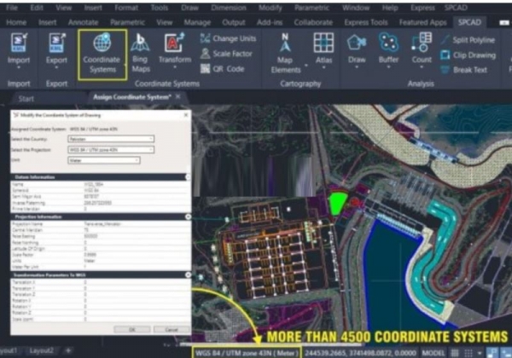Expand the Count button dropdown arrow
512x358 pixels.
[x=422, y=67]
